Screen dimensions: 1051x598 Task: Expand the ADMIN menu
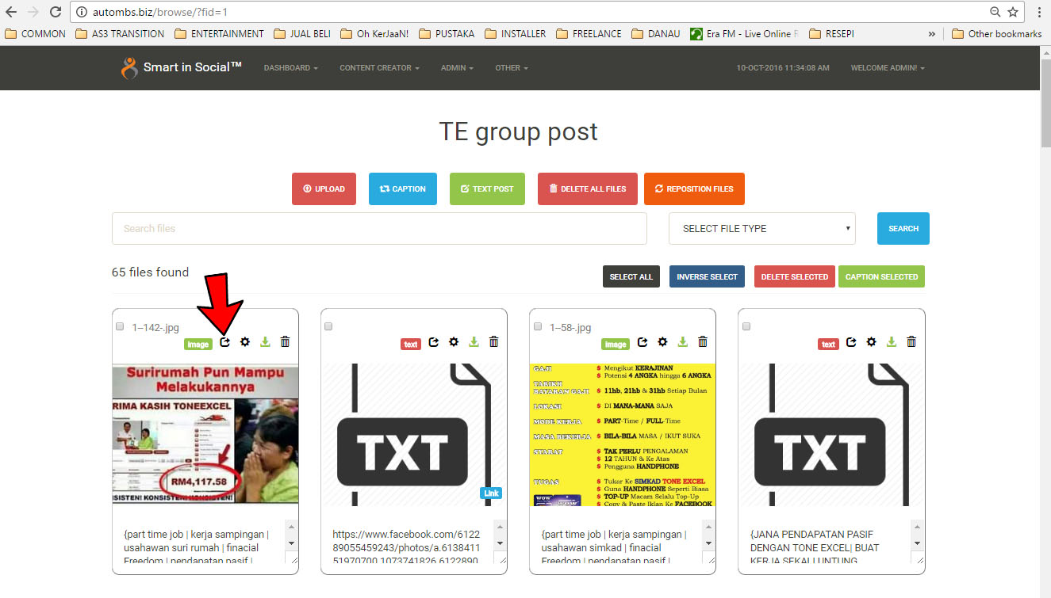click(x=458, y=68)
